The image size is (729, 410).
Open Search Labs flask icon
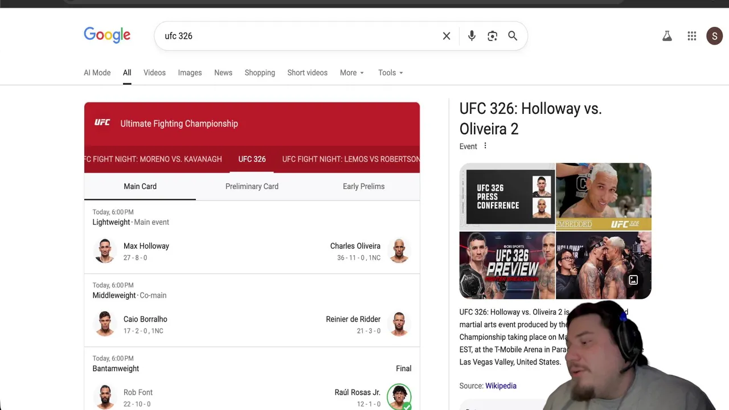coord(667,36)
